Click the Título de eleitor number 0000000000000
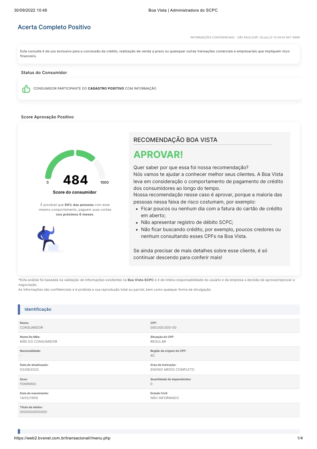This screenshot has height=449, width=317. (x=34, y=412)
